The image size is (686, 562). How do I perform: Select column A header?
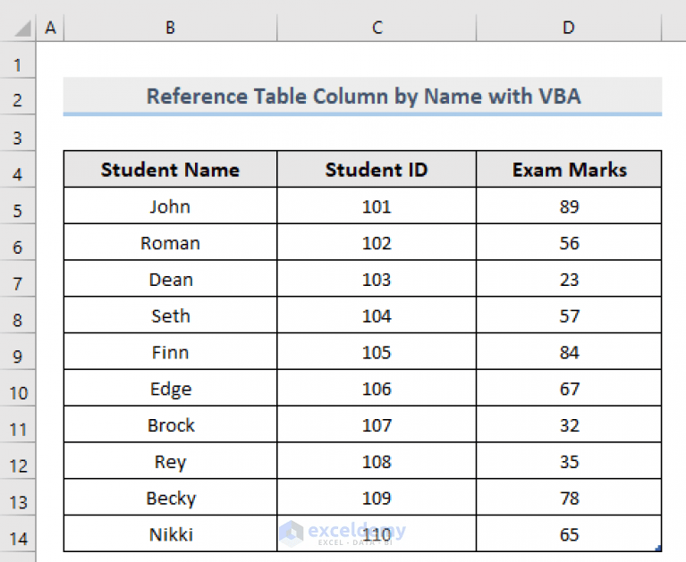pos(50,28)
